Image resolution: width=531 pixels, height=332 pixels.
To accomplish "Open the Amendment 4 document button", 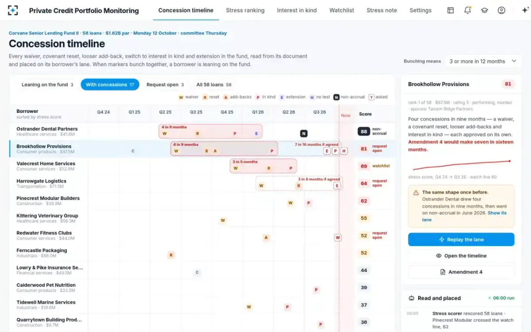I will [461, 272].
